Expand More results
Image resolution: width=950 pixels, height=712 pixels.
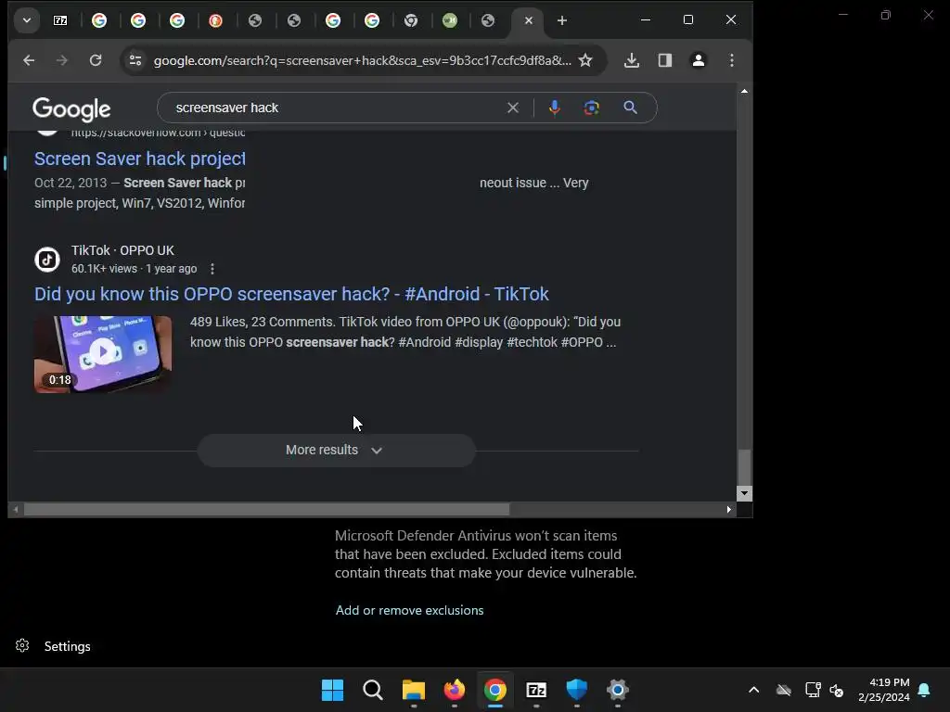coord(336,451)
